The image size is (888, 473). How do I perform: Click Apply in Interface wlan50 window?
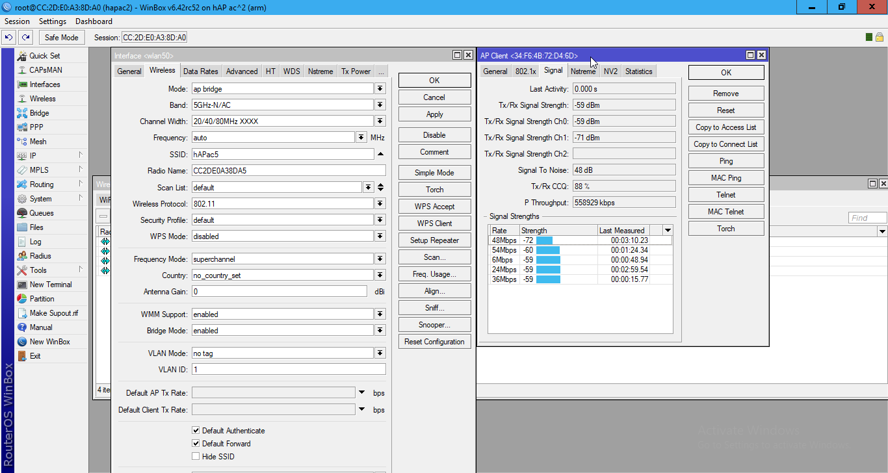point(434,114)
